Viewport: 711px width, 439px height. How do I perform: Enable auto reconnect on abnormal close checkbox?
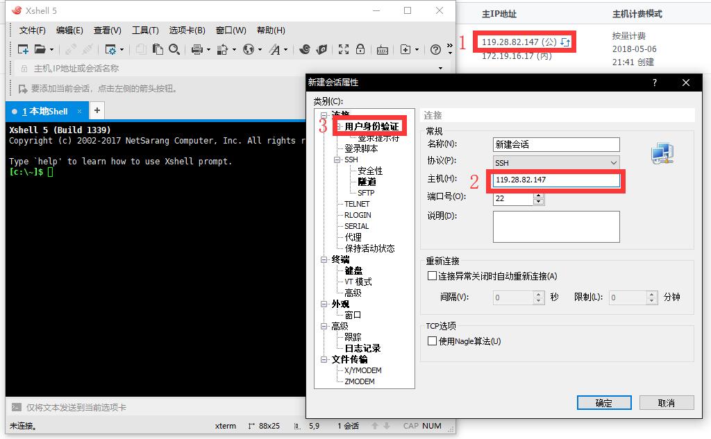click(432, 276)
